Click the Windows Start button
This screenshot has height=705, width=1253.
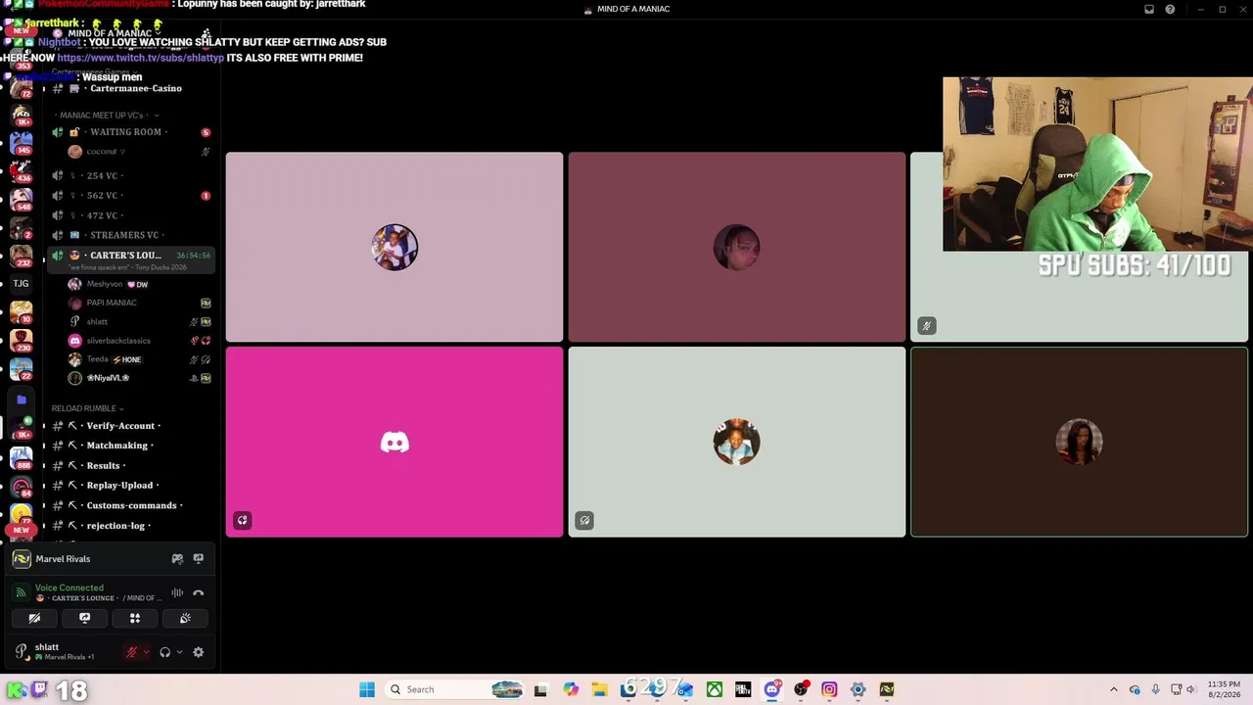click(367, 689)
